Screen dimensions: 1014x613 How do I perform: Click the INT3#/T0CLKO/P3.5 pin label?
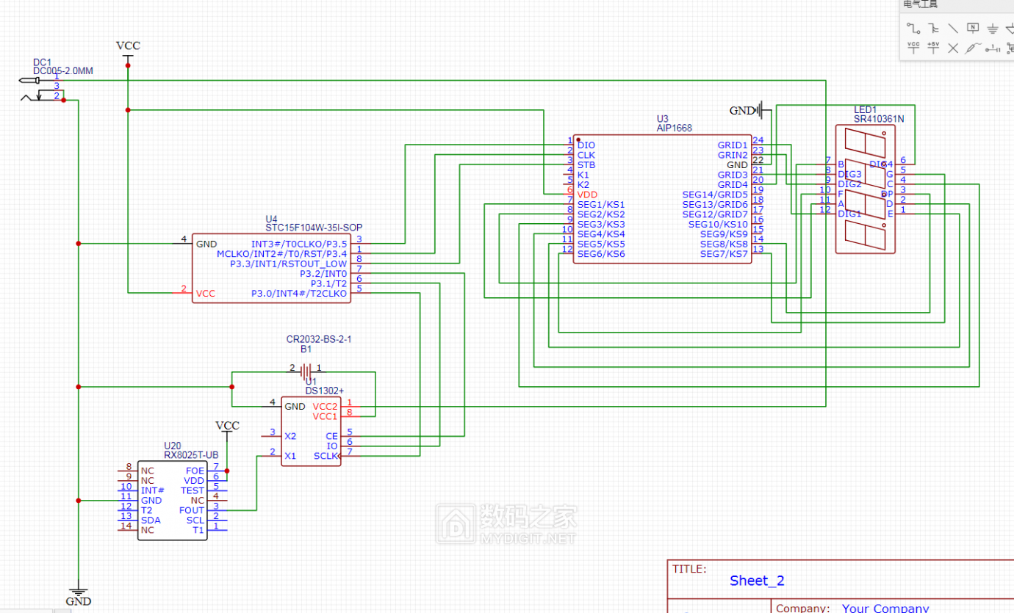299,244
